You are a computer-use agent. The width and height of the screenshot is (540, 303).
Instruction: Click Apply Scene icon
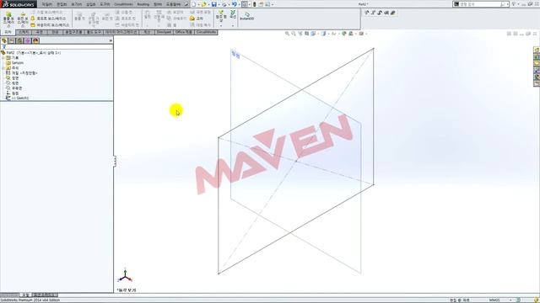[351, 34]
